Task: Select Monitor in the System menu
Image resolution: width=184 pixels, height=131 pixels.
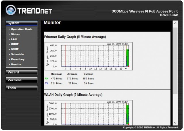Action: point(16,64)
